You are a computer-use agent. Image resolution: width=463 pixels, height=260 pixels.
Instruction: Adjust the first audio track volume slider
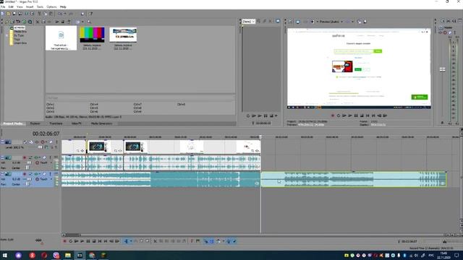coord(29,162)
